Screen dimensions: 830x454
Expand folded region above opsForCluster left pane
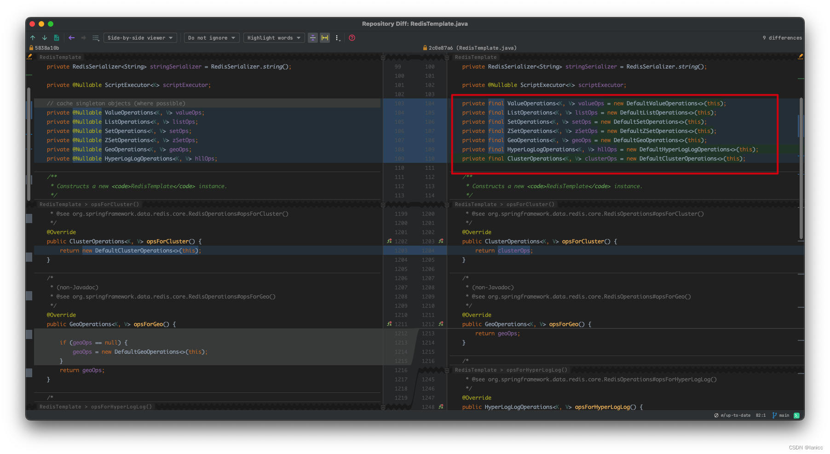[x=383, y=205]
